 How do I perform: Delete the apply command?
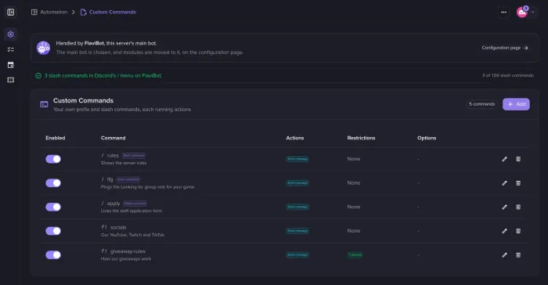pos(518,207)
